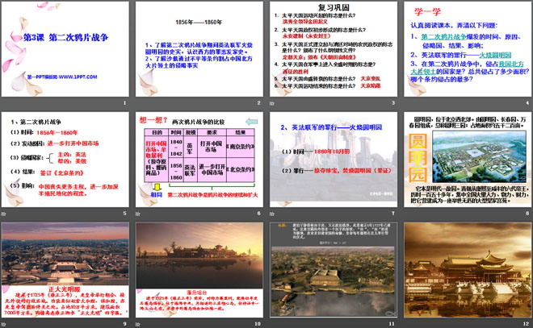Screen dimensions: 533x328
Task: Select slide 10 showing 蓬岛瑶台 sunset
Action: click(x=199, y=270)
